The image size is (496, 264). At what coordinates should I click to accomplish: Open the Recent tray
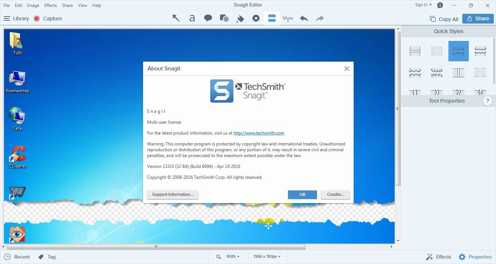point(17,257)
